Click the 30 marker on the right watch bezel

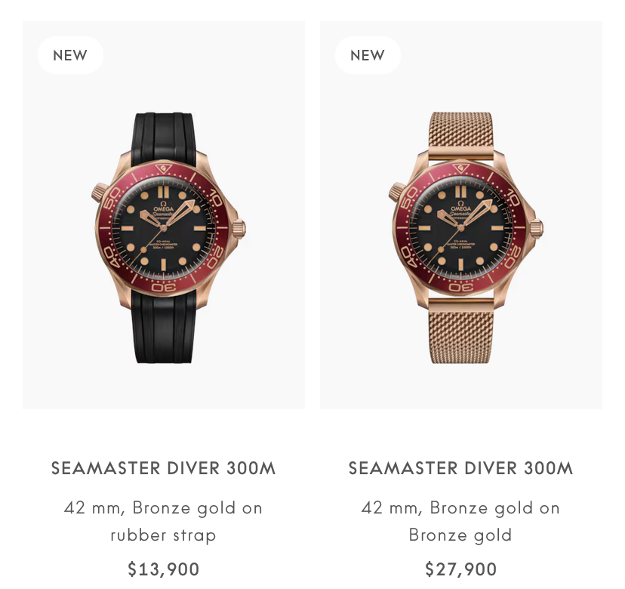[x=461, y=287]
